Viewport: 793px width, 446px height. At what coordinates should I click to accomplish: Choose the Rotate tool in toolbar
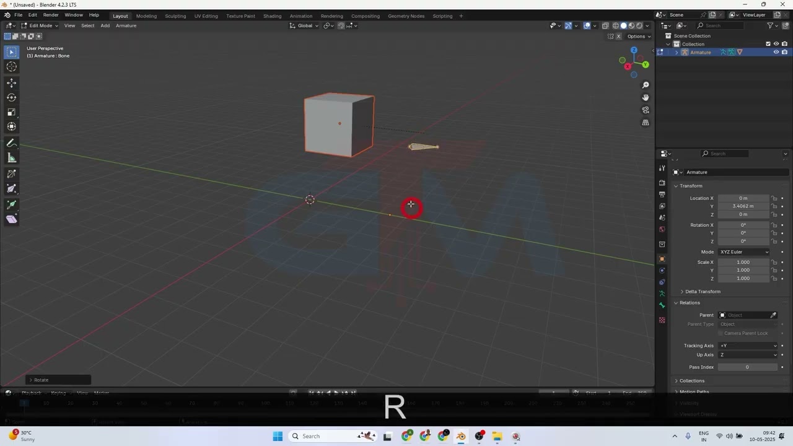pyautogui.click(x=11, y=97)
